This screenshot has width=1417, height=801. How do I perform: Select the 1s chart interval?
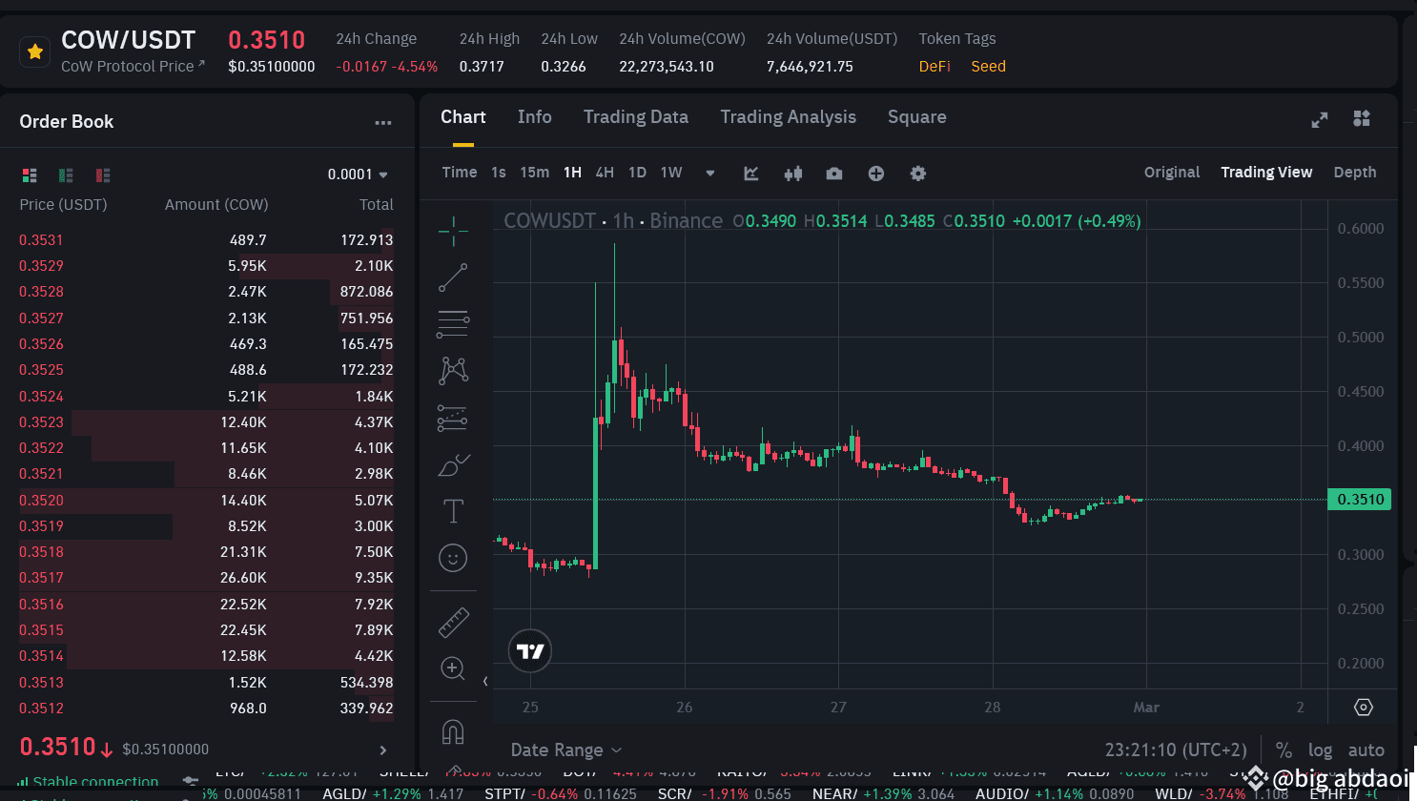[x=499, y=173]
